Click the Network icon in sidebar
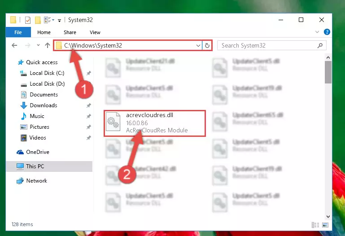Image resolution: width=345 pixels, height=236 pixels. click(x=20, y=181)
